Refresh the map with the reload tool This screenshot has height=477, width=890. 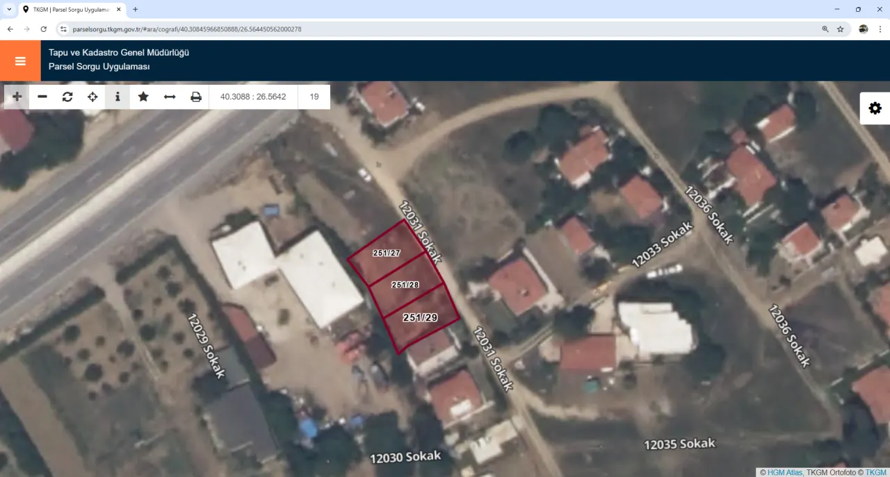(67, 97)
